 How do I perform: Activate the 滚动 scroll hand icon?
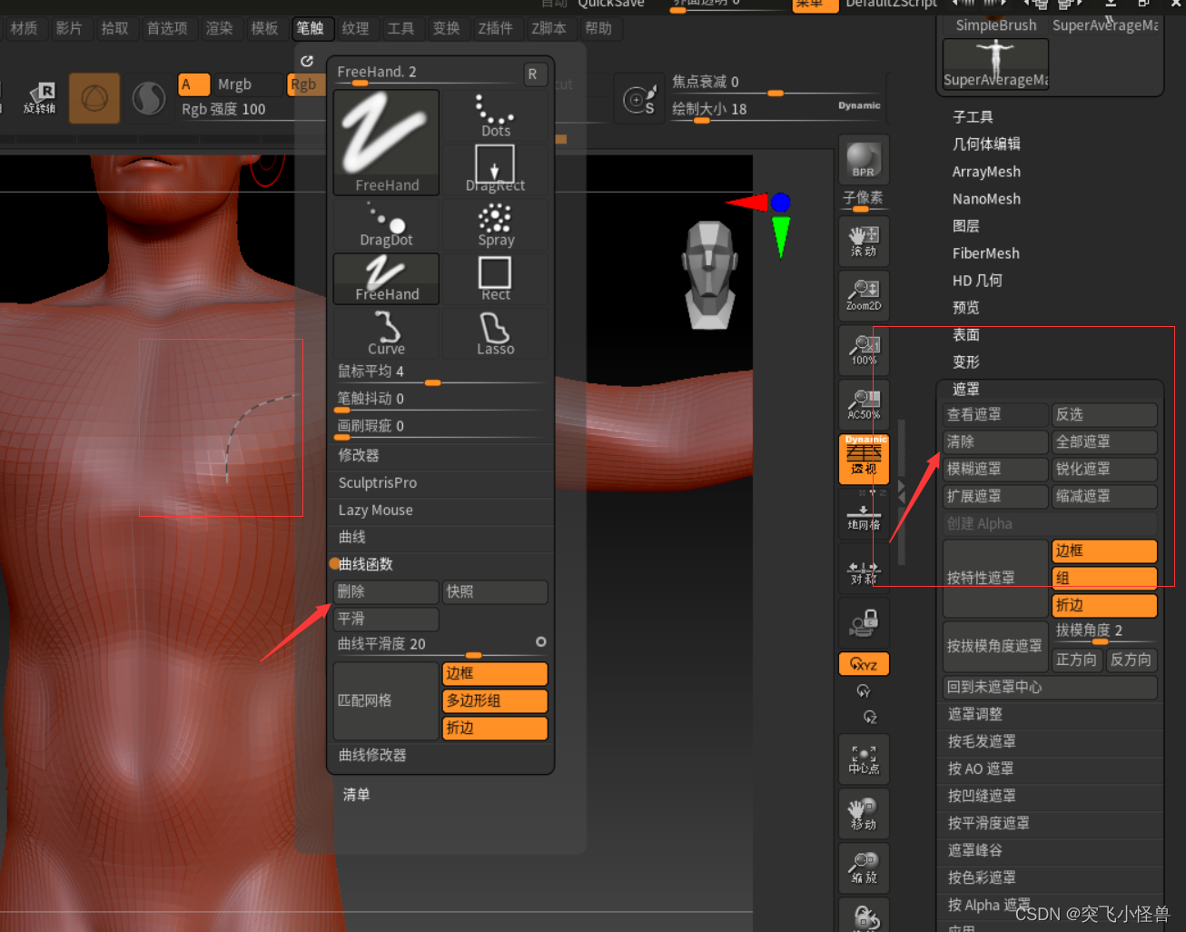pyautogui.click(x=864, y=241)
